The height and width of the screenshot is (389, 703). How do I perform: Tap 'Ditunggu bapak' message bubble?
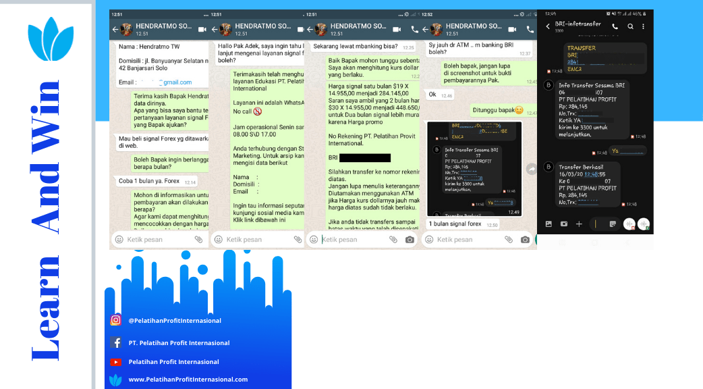pyautogui.click(x=503, y=110)
